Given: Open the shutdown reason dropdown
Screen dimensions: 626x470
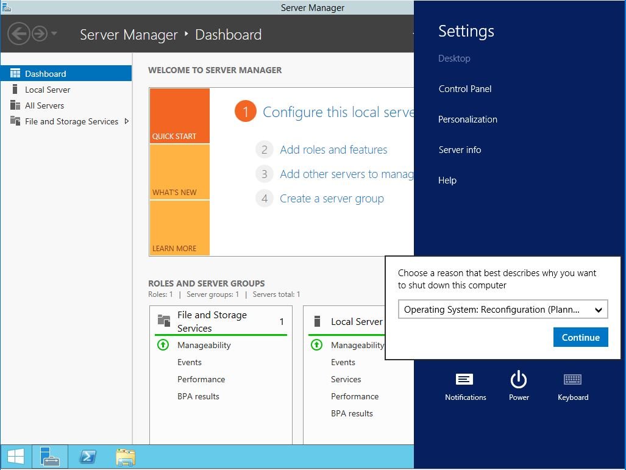Looking at the screenshot, I should pyautogui.click(x=503, y=310).
